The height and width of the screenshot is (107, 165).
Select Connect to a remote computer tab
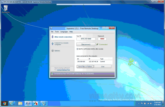click(63, 44)
